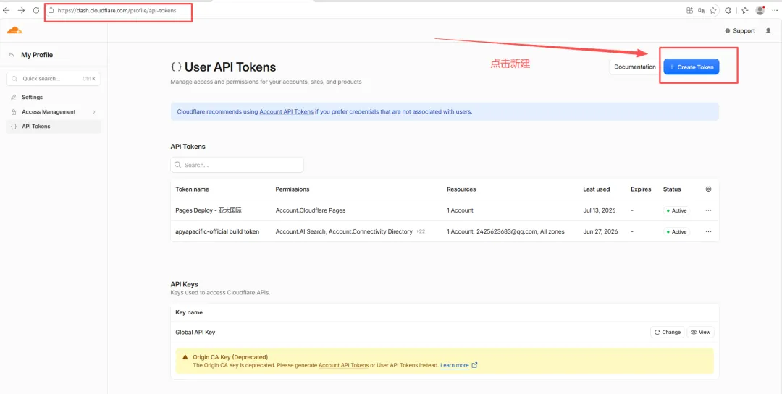Click the Global API Key row label
This screenshot has height=394, width=782.
click(195, 333)
